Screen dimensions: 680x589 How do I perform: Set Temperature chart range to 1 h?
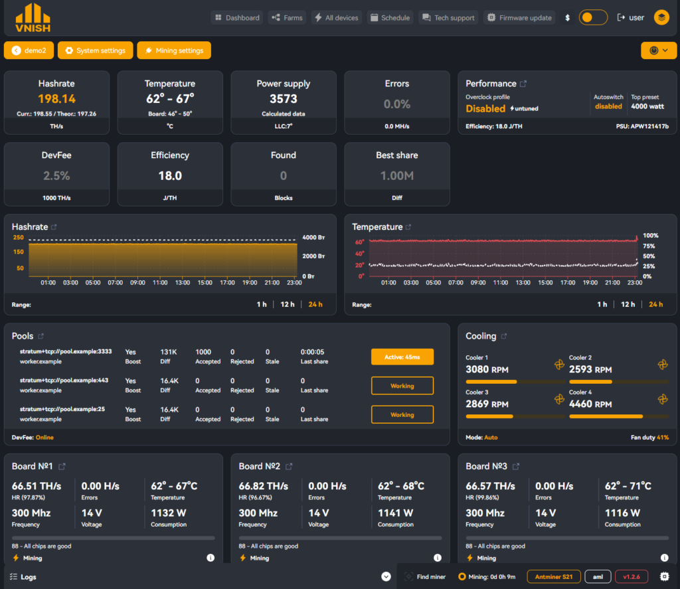pyautogui.click(x=602, y=305)
